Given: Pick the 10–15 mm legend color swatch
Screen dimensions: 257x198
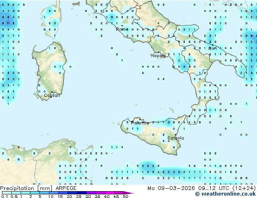Looking at the screenshot, I should [54, 193].
